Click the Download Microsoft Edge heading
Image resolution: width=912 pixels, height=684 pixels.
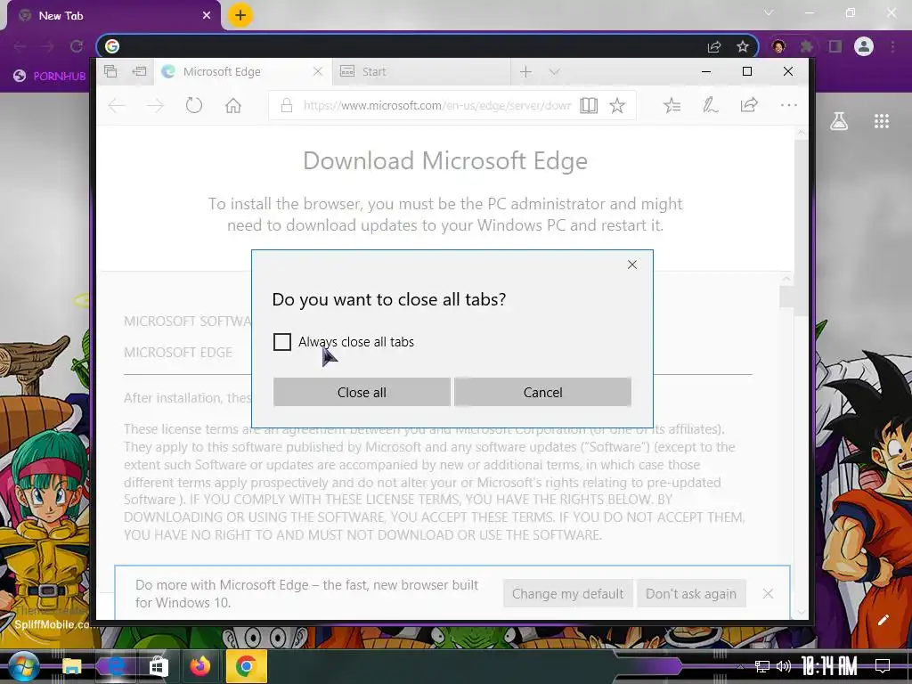[x=445, y=160]
